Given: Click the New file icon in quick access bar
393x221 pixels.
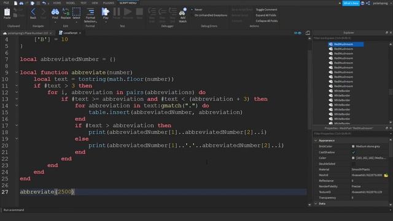Looking at the screenshot, I should coord(15,3).
